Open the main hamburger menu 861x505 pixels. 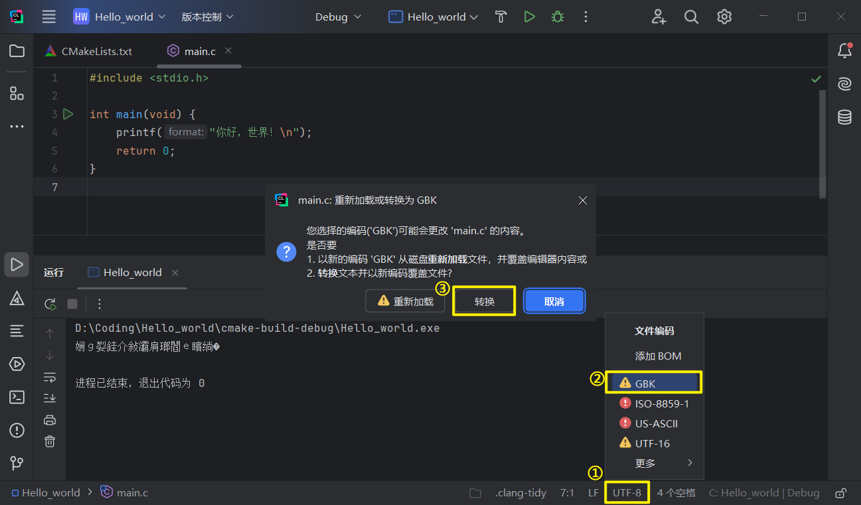click(x=48, y=17)
